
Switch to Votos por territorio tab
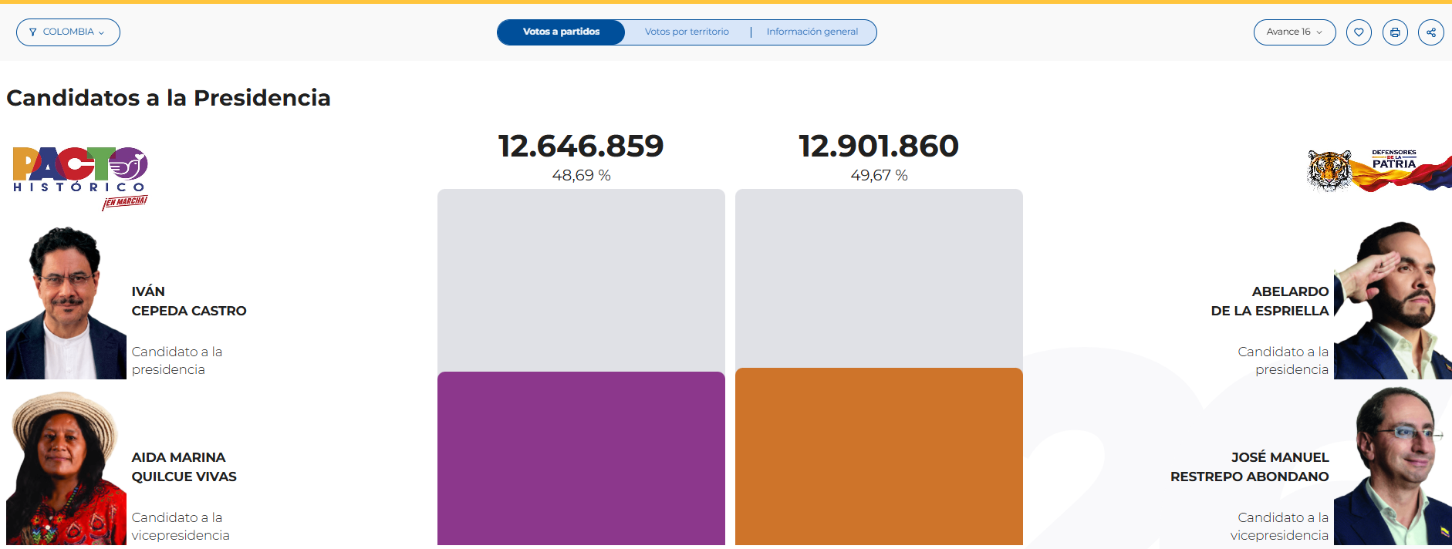[x=687, y=32]
